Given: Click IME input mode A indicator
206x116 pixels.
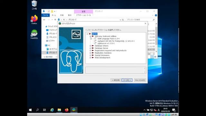Looking at the screenshot, I should pyautogui.click(x=159, y=110).
